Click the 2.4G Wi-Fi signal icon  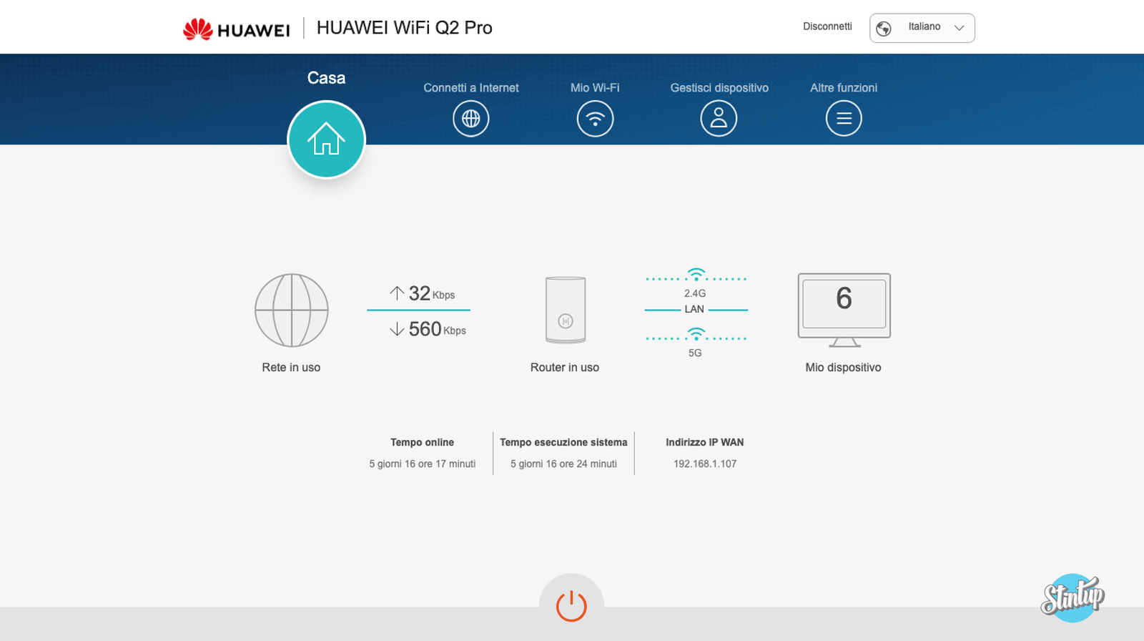[696, 275]
